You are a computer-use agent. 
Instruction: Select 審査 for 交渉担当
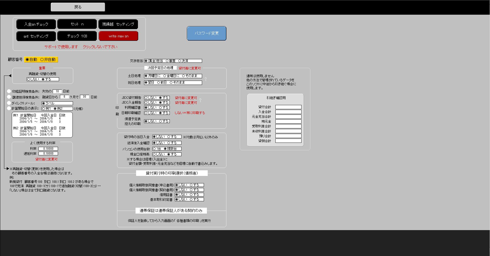[171, 61]
